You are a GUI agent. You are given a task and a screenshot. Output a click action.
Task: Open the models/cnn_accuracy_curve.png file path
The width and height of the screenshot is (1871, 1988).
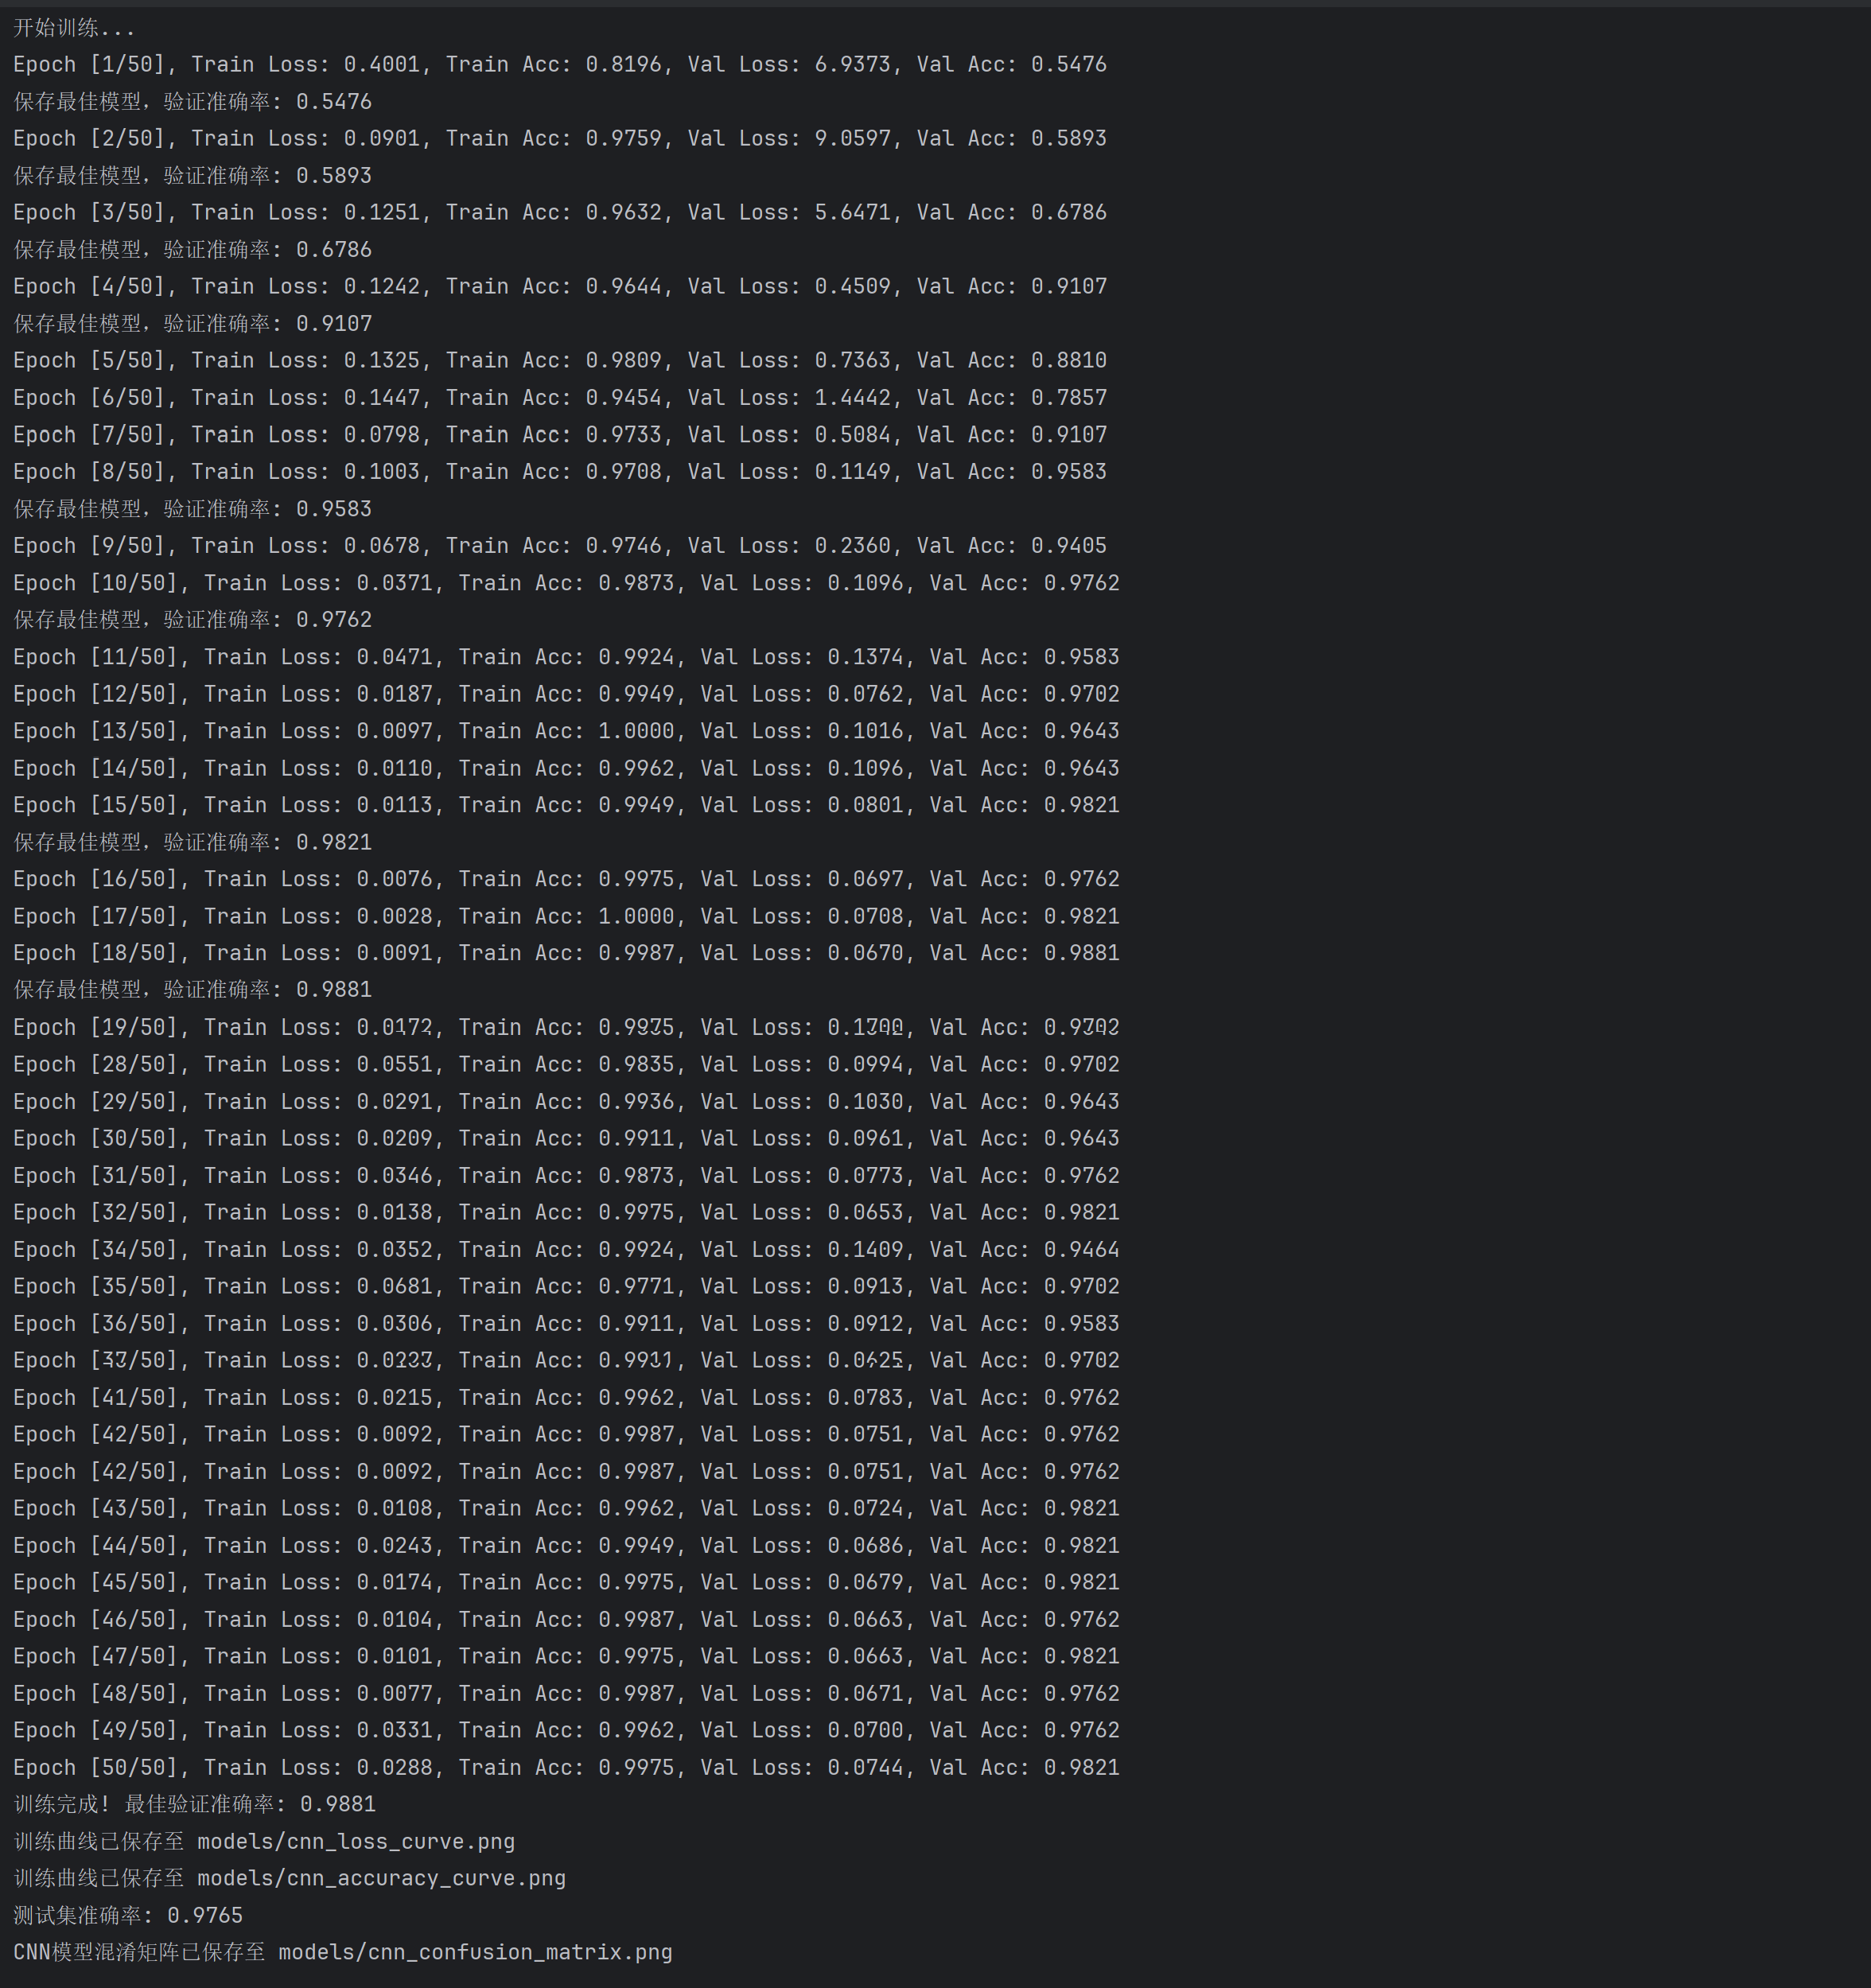[381, 1878]
